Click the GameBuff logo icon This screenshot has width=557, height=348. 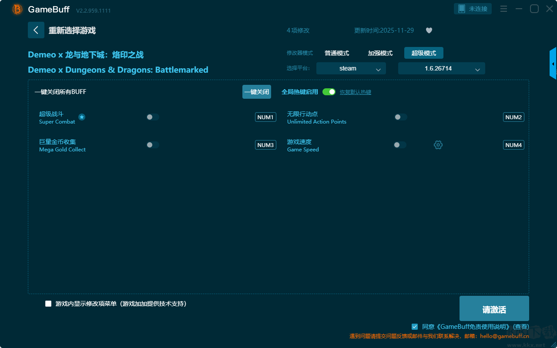tap(17, 9)
